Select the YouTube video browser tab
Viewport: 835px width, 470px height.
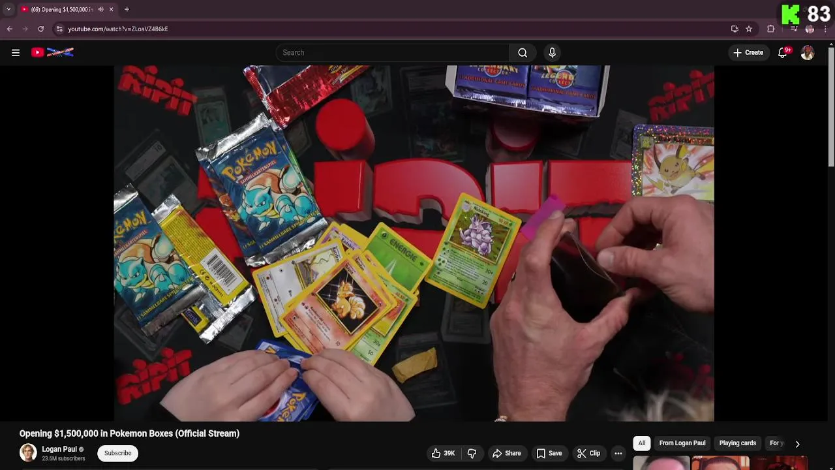coord(67,9)
